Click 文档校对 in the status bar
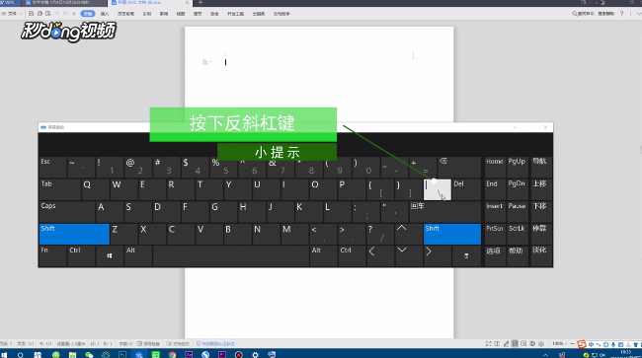Screen dimensions: 642x358 point(178,344)
